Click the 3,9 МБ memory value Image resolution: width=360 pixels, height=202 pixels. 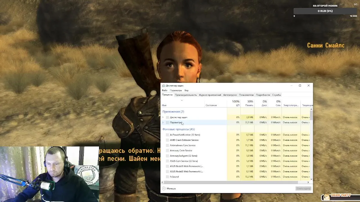point(250,117)
